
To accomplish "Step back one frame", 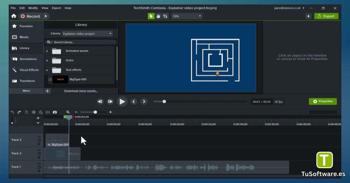I will click(x=100, y=102).
